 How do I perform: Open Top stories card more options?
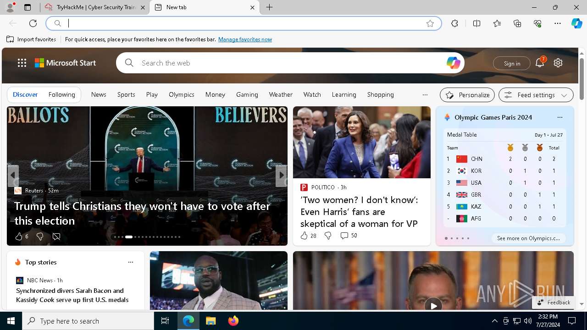coord(131,262)
